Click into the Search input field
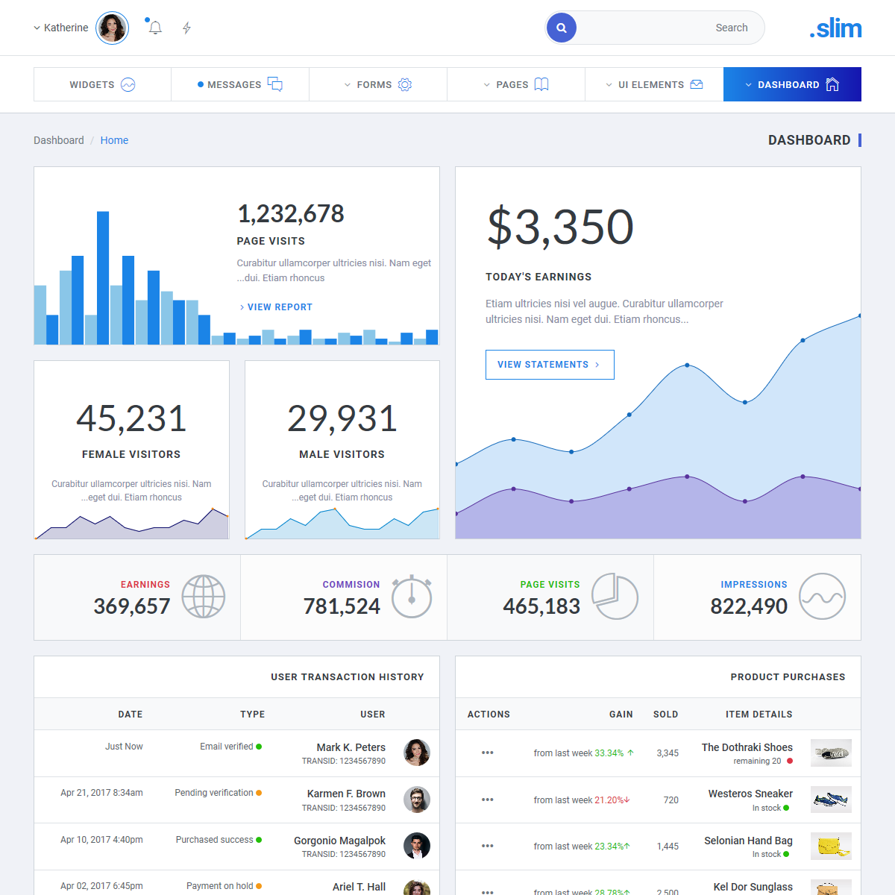Viewport: 895px width, 895px height. (x=668, y=28)
